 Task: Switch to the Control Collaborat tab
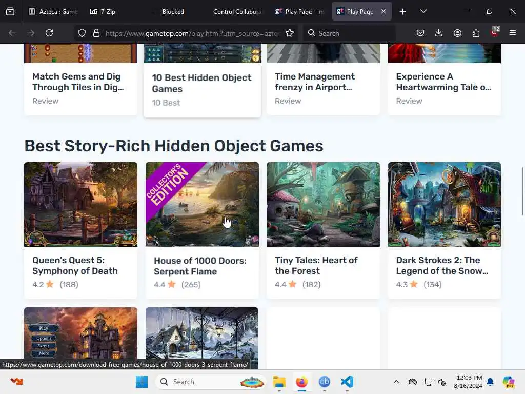point(238,12)
